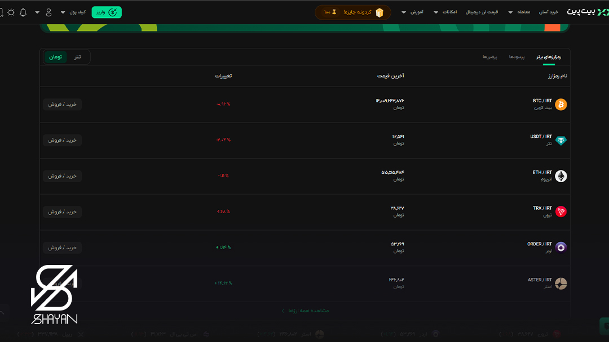Select the Bitcoin coin icon
This screenshot has height=342, width=609.
point(561,104)
